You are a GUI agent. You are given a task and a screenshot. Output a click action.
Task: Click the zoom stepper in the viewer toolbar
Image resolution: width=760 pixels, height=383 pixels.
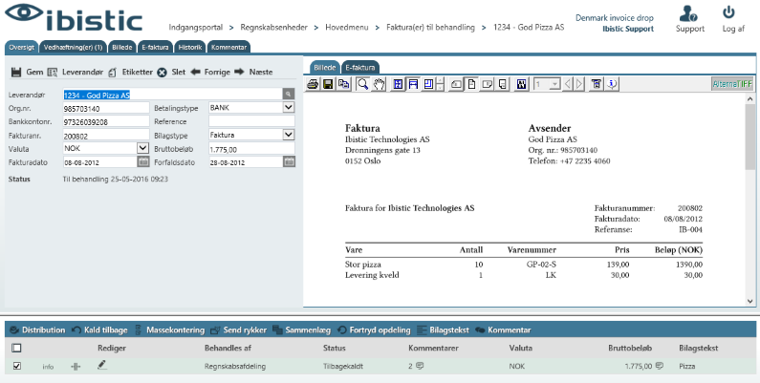pyautogui.click(x=440, y=84)
